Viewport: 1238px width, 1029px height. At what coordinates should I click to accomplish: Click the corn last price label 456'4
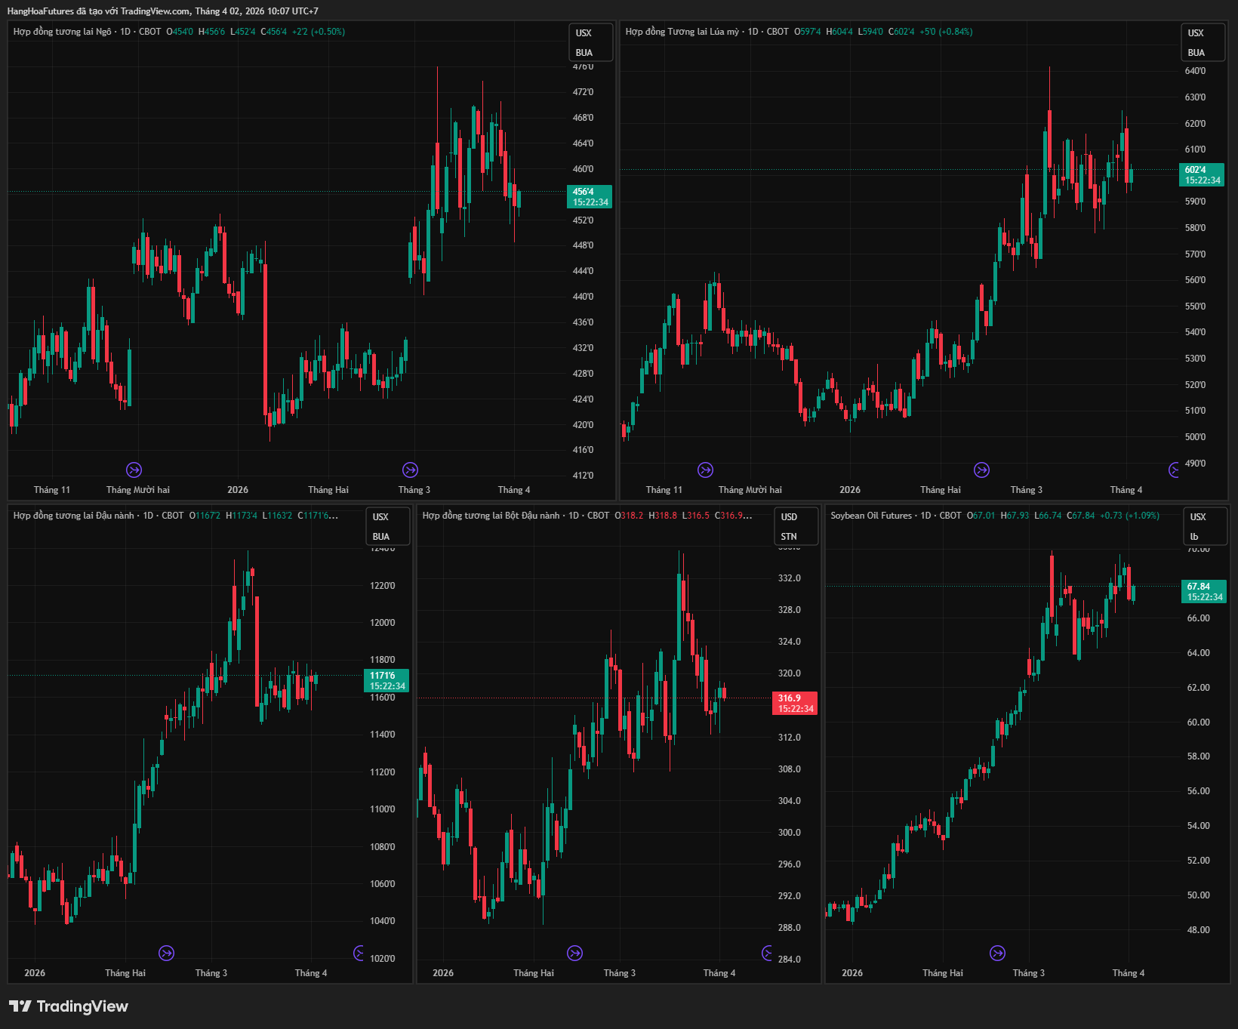coord(590,197)
